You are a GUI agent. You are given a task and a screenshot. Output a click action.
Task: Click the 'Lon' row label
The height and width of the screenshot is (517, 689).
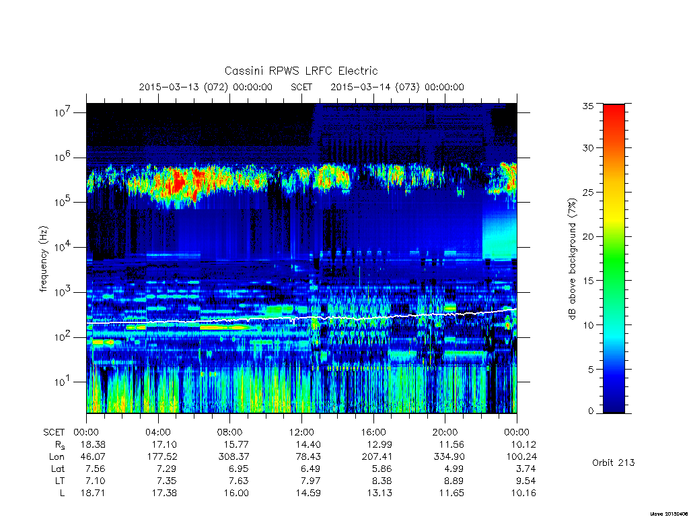pos(57,457)
